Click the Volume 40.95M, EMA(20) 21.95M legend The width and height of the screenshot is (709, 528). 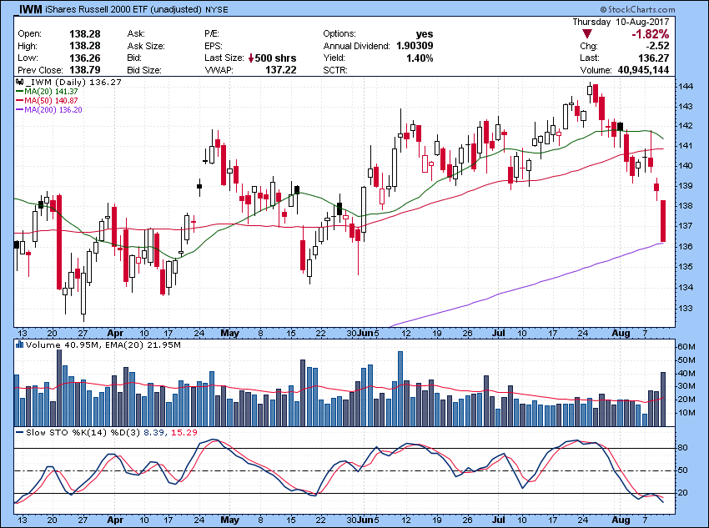[103, 345]
